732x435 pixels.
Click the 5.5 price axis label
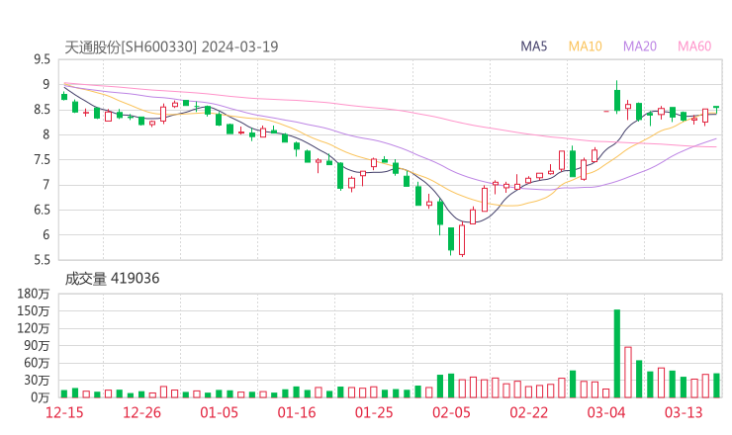[x=42, y=260]
